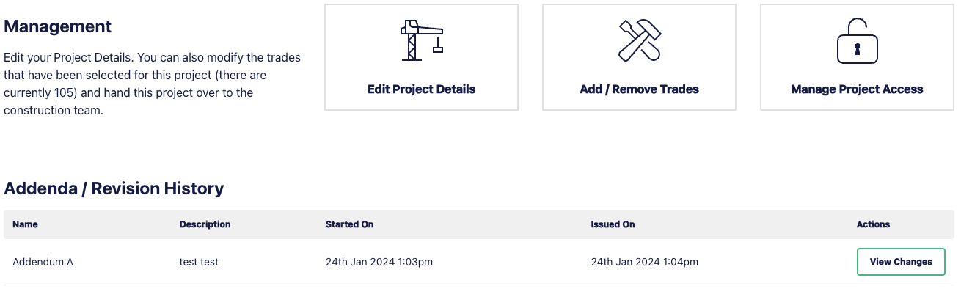
Task: Click the Actions column header
Action: 873,224
